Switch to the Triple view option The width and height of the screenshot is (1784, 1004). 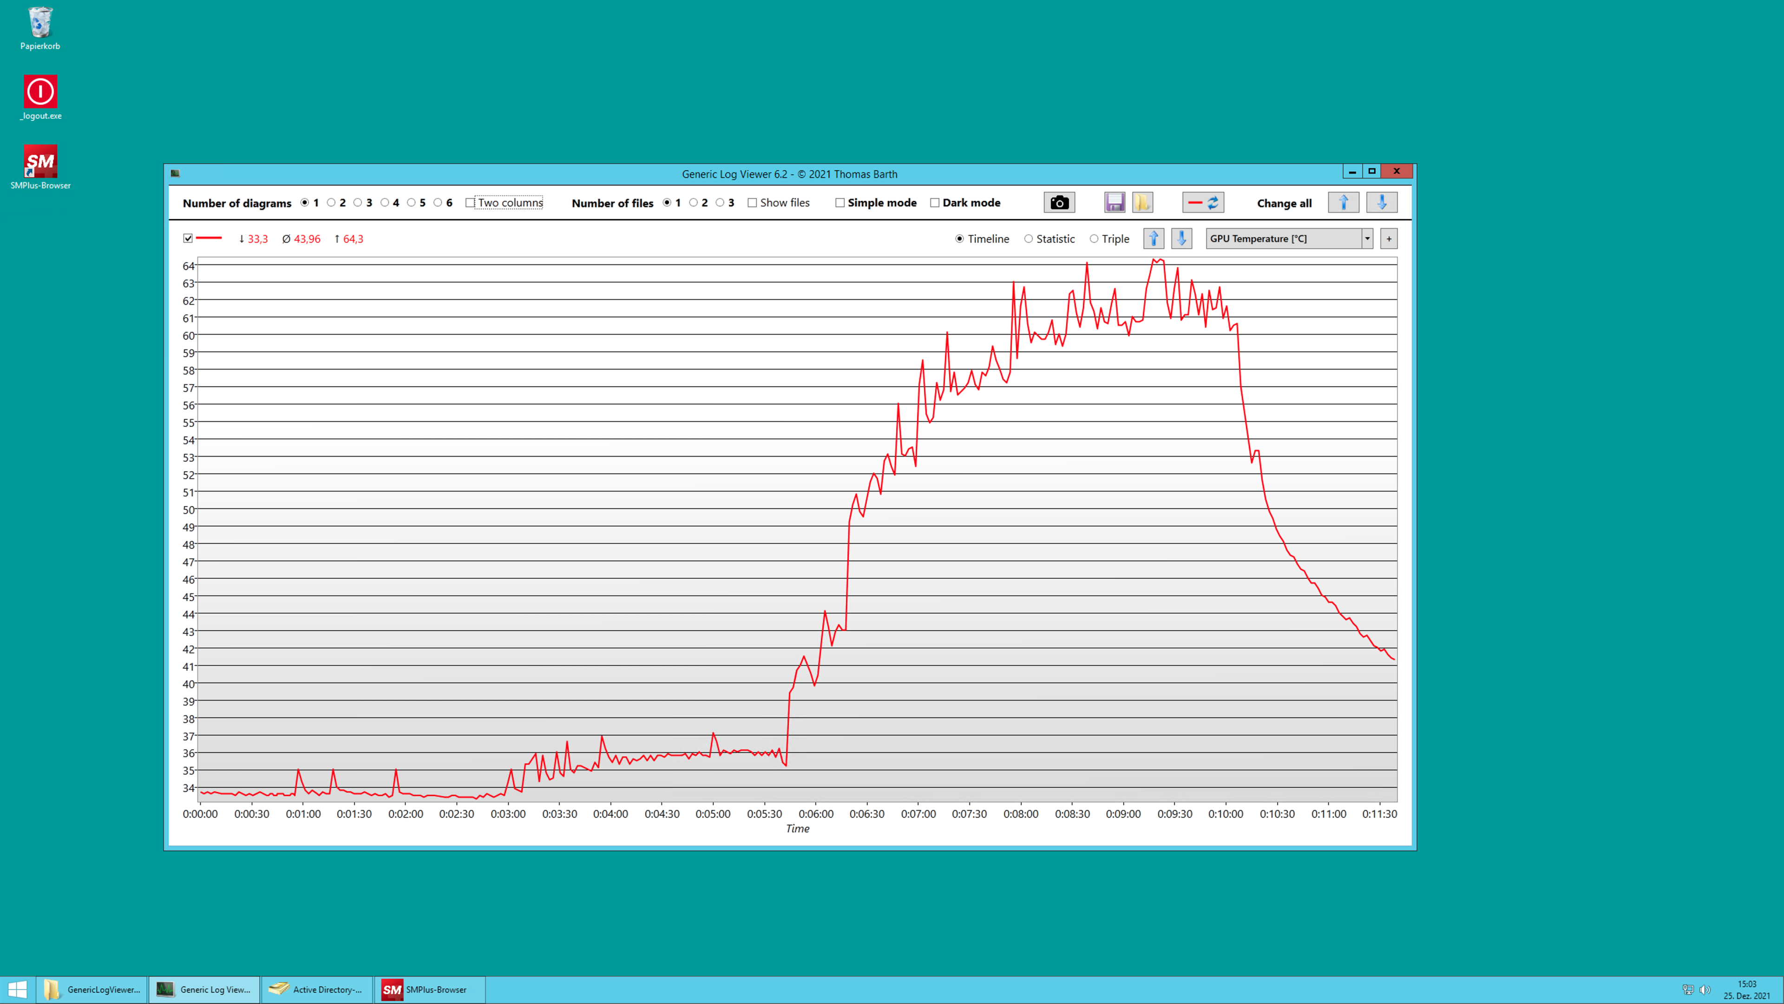tap(1094, 238)
